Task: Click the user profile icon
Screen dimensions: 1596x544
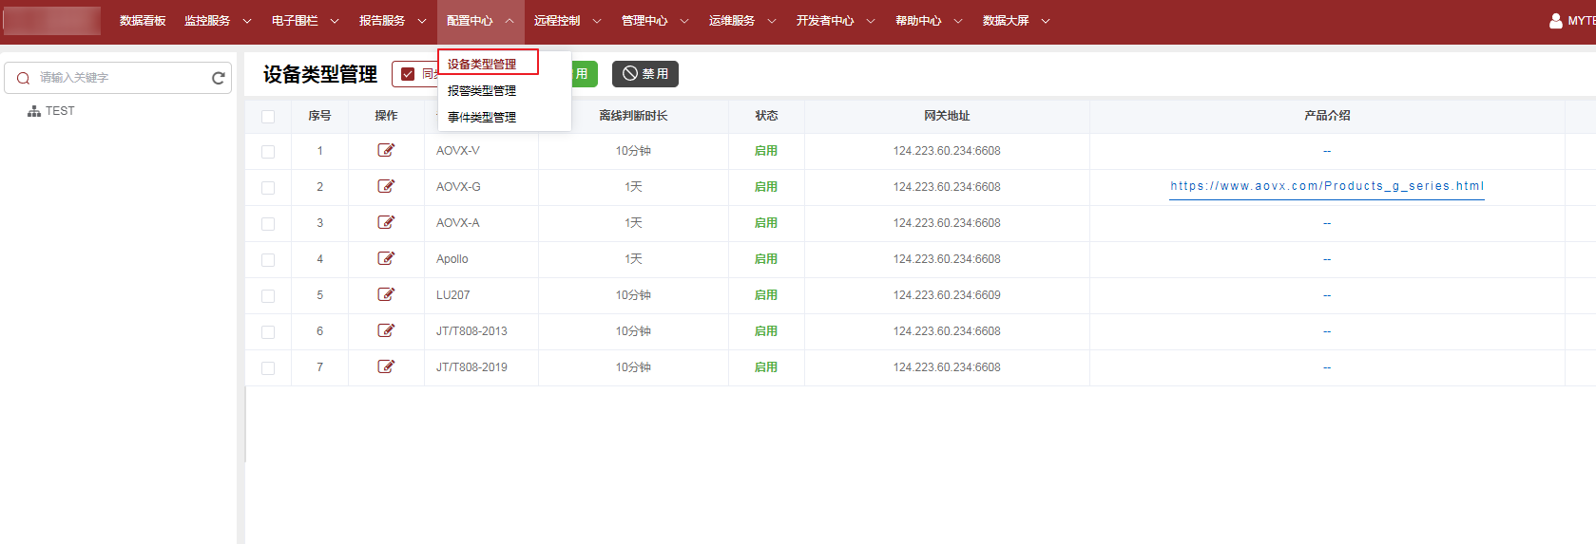Action: [x=1555, y=21]
